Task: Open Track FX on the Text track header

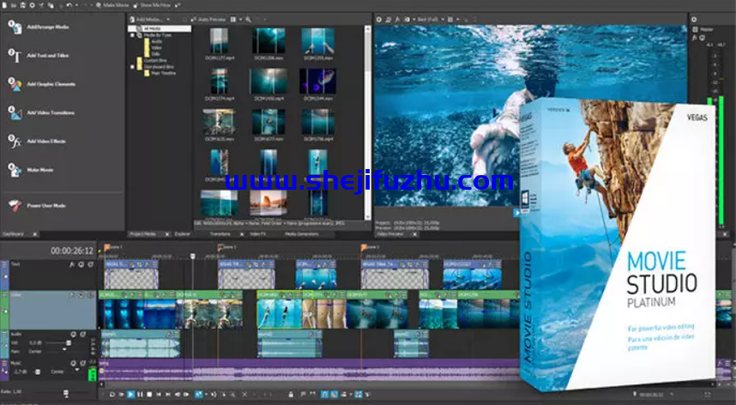Action: tap(72, 264)
